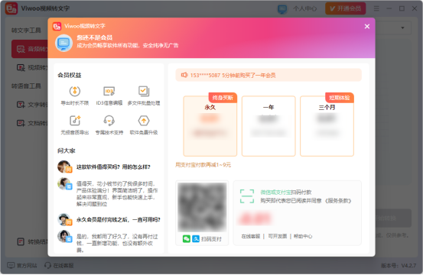Open 官方网站 link in status bar

(22, 266)
